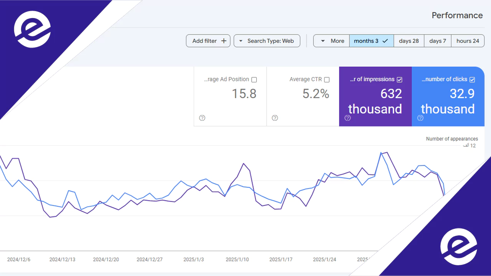Uncheck the number of clicks checkbox
Screen dimensions: 491x276
(x=472, y=80)
